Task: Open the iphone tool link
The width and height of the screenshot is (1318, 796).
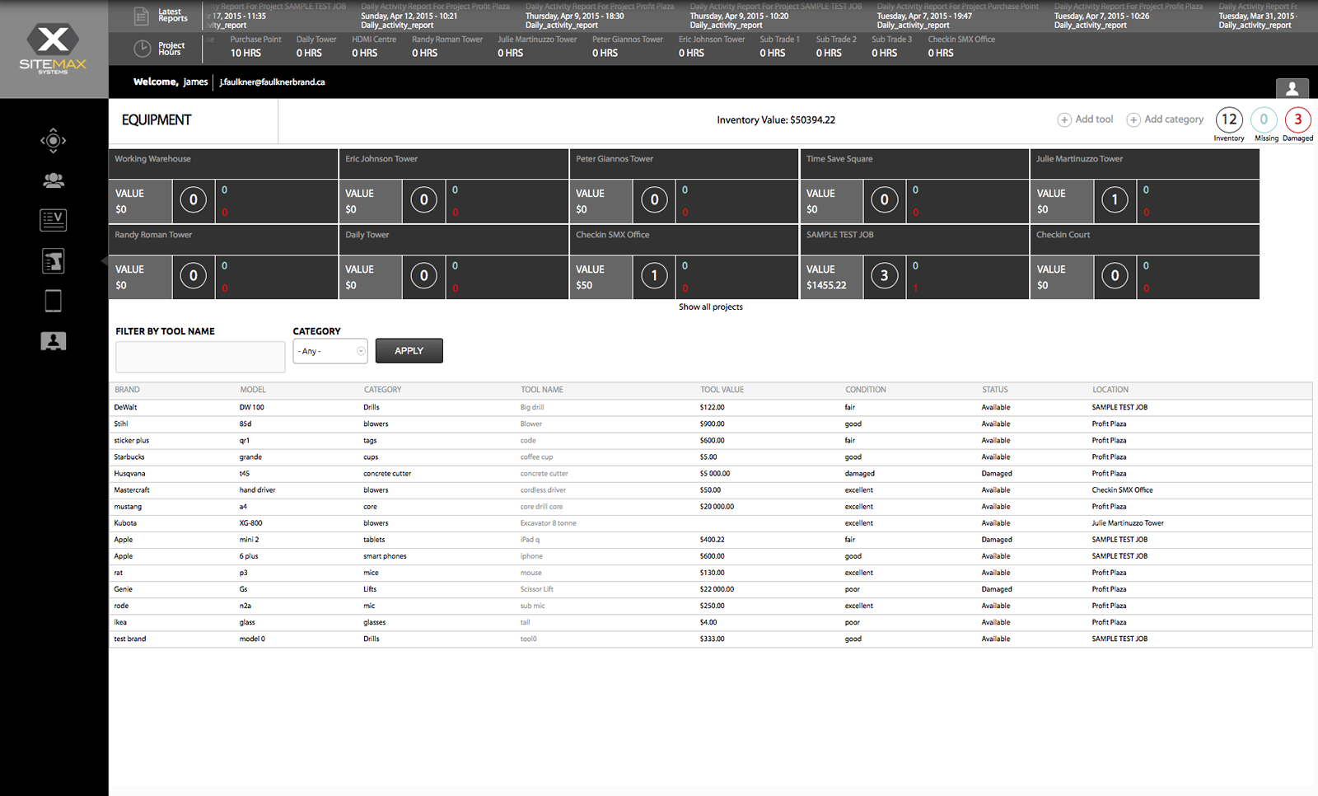Action: [531, 556]
